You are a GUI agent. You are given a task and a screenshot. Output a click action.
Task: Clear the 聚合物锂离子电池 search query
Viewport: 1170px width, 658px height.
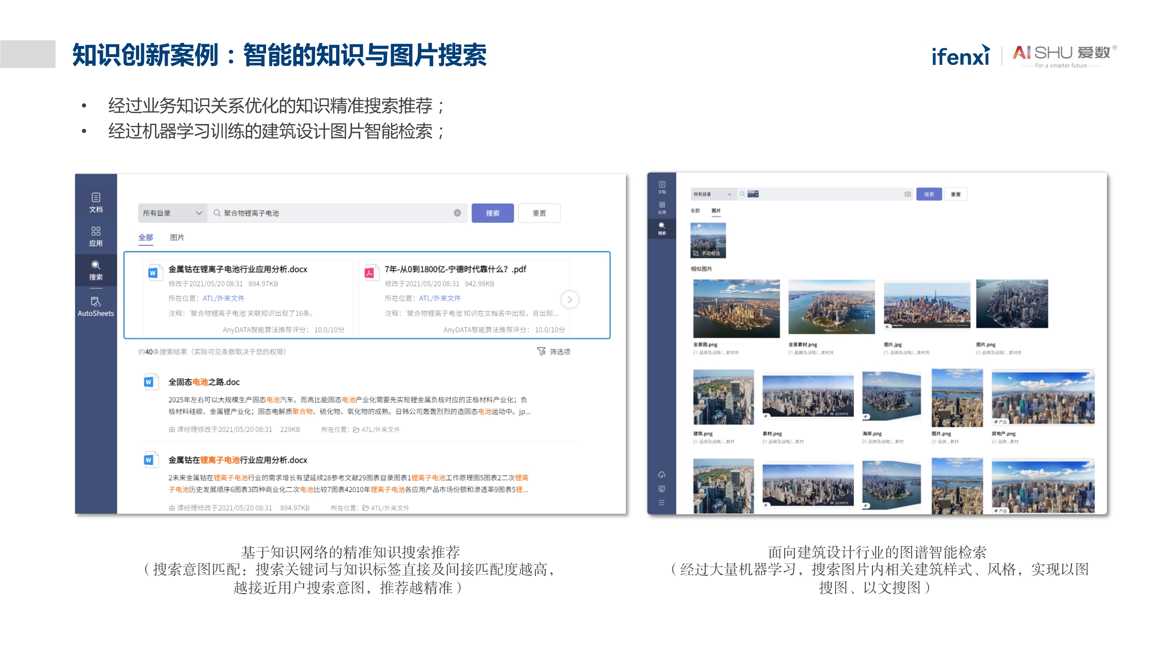[457, 213]
